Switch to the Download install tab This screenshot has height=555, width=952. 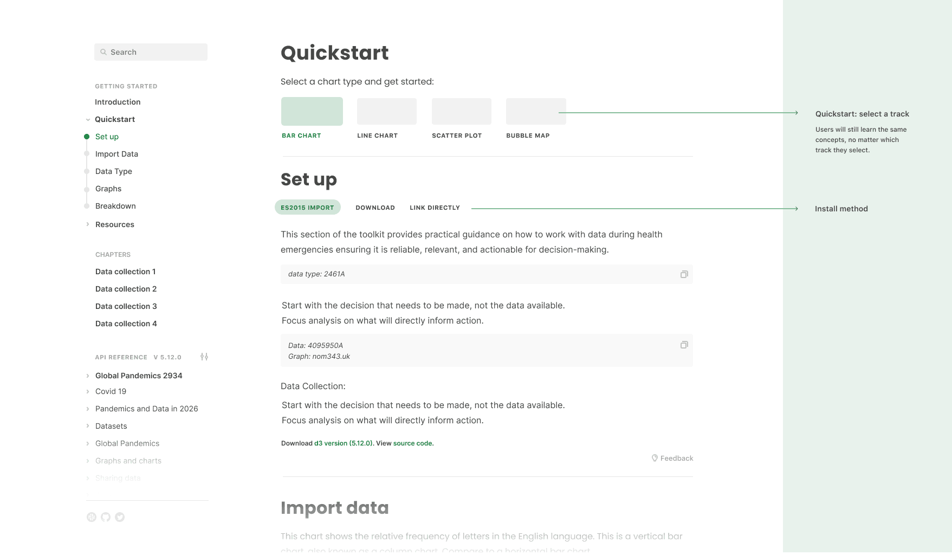tap(375, 208)
